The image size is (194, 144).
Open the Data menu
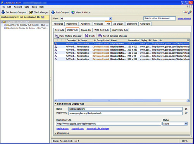pos(27,7)
